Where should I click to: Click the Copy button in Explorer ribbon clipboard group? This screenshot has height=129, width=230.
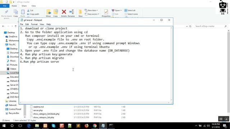pyautogui.click(x=15, y=13)
